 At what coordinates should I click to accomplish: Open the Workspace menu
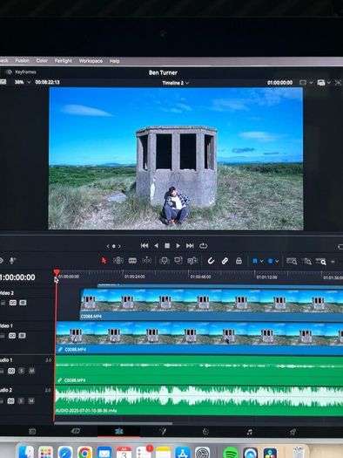tap(91, 61)
